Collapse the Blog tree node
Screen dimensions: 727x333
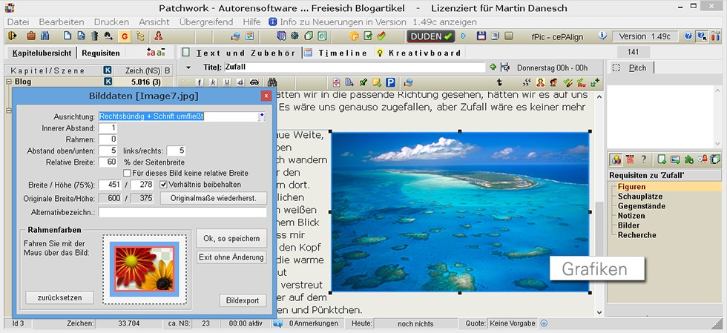(x=8, y=82)
